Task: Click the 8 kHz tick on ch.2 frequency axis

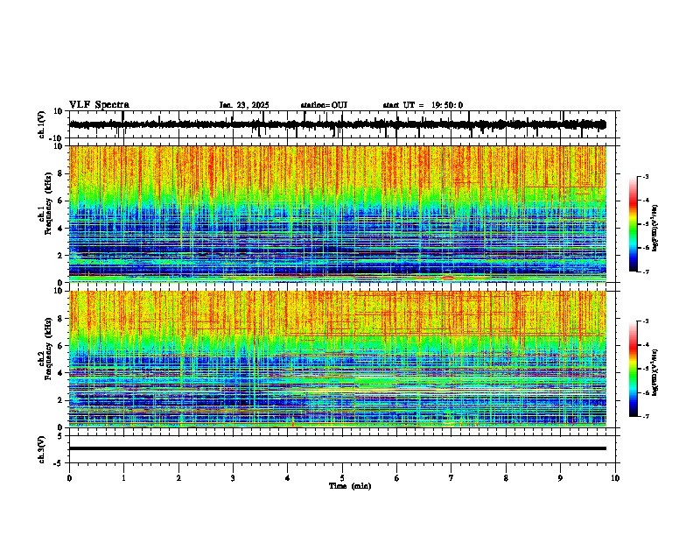Action: click(61, 319)
